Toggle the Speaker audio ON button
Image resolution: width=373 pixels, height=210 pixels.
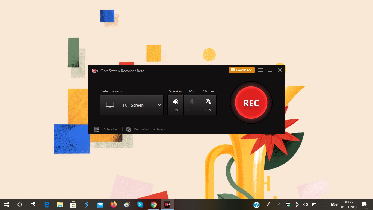tap(176, 105)
